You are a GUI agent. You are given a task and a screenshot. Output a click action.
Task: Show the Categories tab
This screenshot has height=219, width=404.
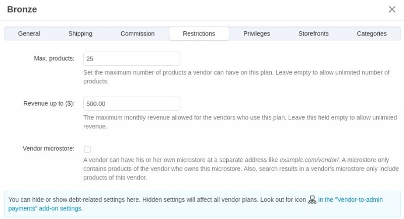pos(372,34)
